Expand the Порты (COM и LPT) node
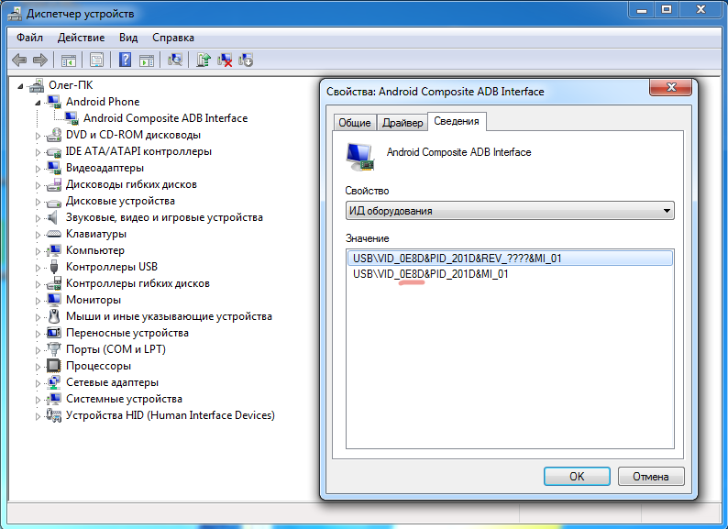Viewport: 728px width, 529px height. tap(38, 349)
